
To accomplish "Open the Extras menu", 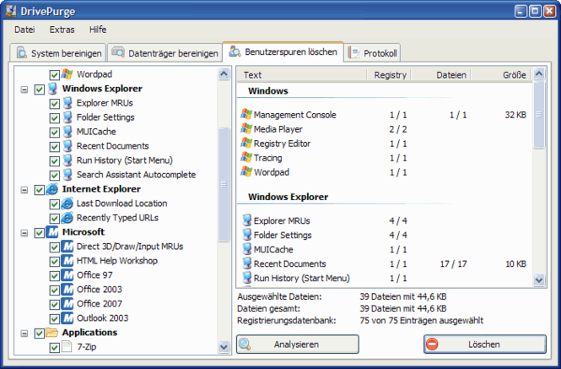I will point(62,29).
